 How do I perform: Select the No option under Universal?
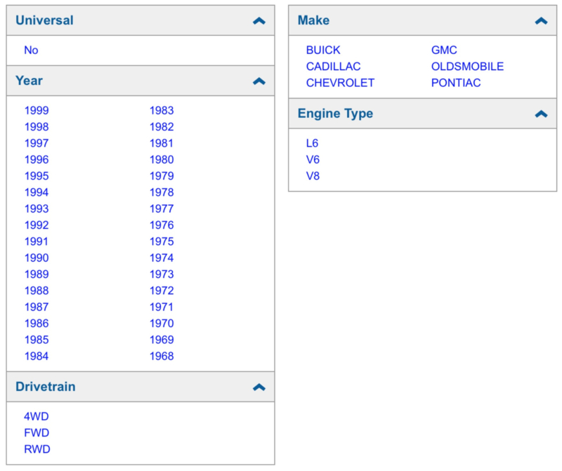point(31,50)
